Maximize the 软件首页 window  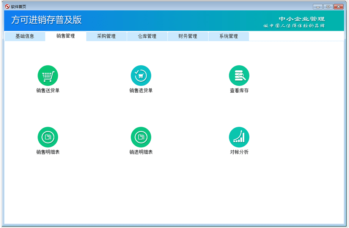click(328, 7)
